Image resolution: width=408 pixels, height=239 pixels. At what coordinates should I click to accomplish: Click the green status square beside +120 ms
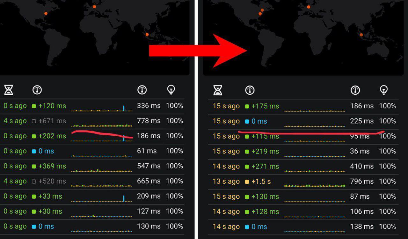[x=34, y=106]
